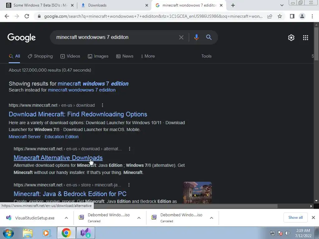Open the Minecraft Server sublink
The height and width of the screenshot is (239, 319).
point(25,137)
